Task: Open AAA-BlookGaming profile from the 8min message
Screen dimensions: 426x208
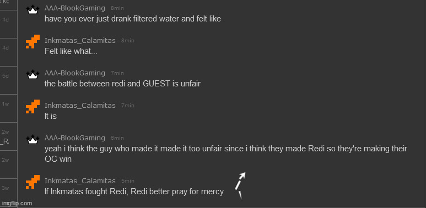Action: pos(75,8)
